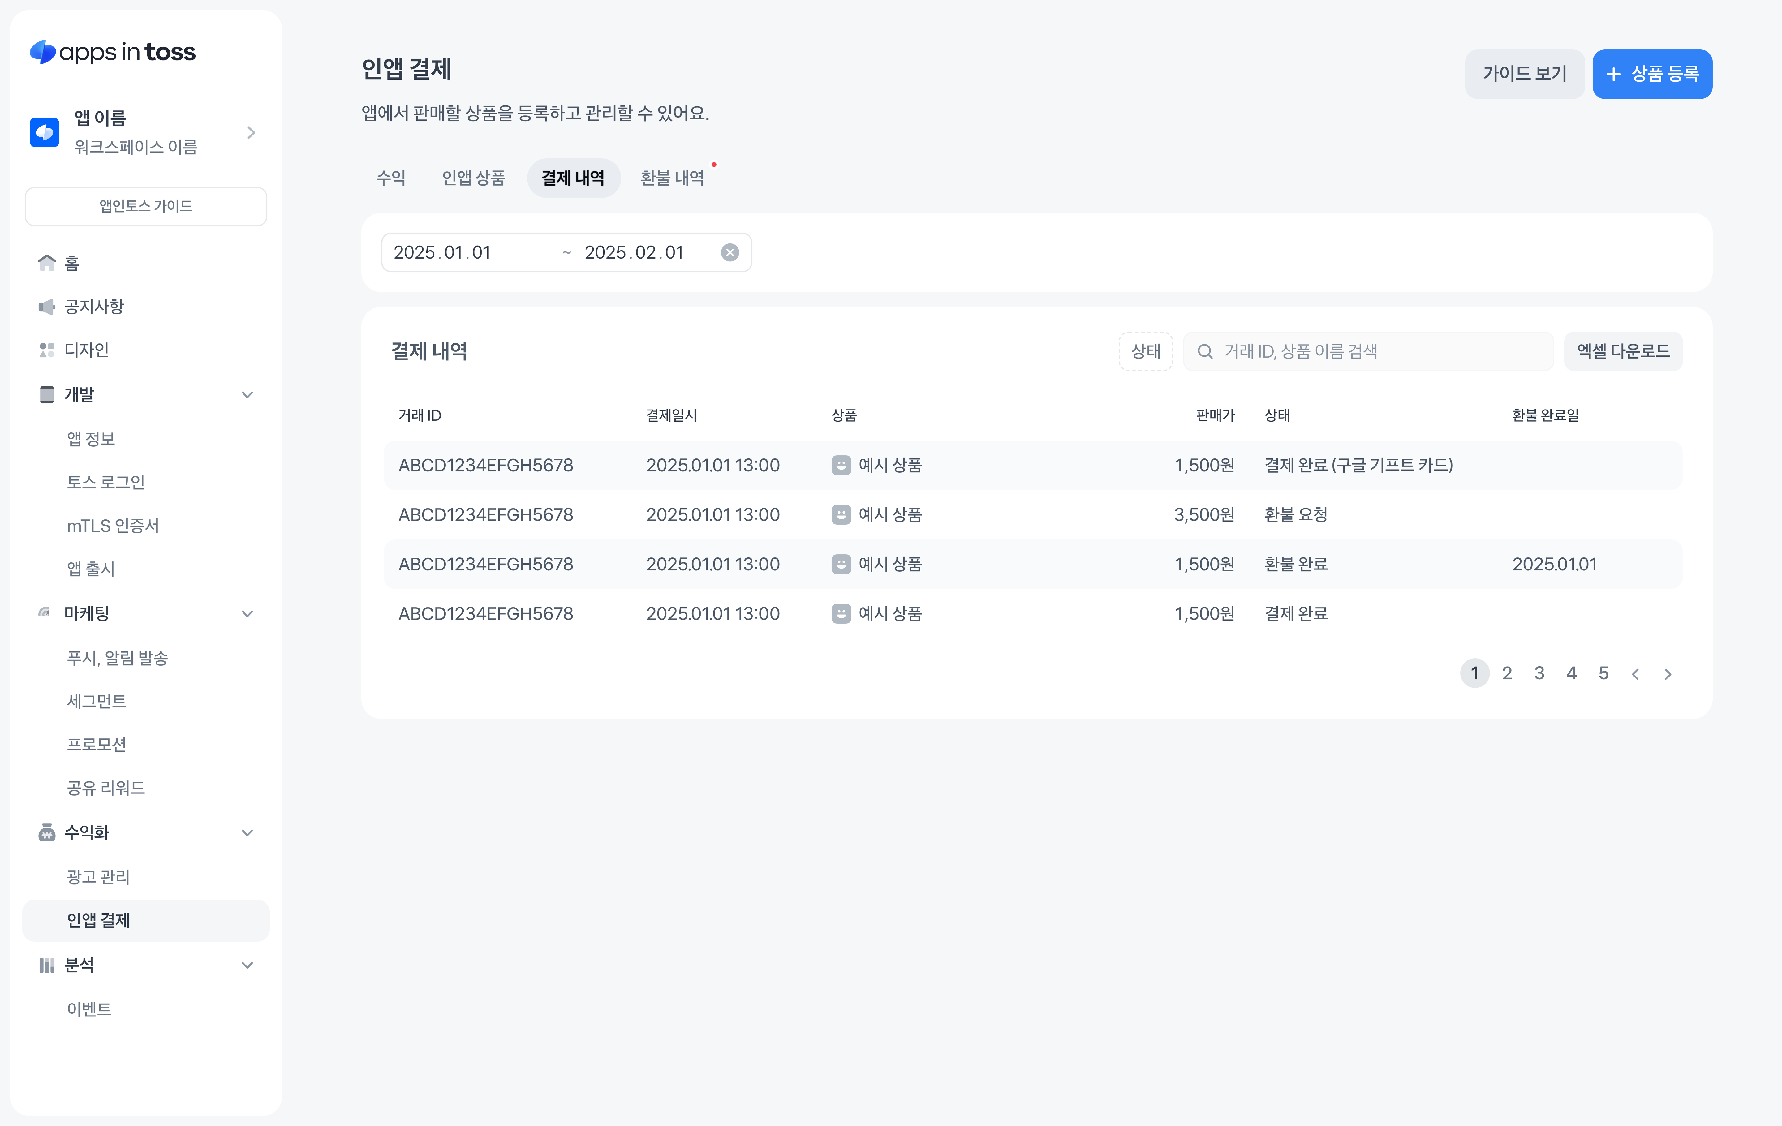Collapse the 마케팅 section chevron

[x=247, y=613]
